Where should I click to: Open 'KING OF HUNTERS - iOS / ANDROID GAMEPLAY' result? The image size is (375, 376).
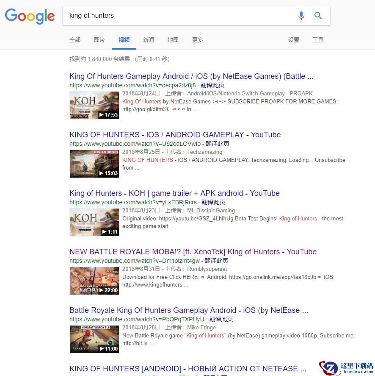point(175,135)
